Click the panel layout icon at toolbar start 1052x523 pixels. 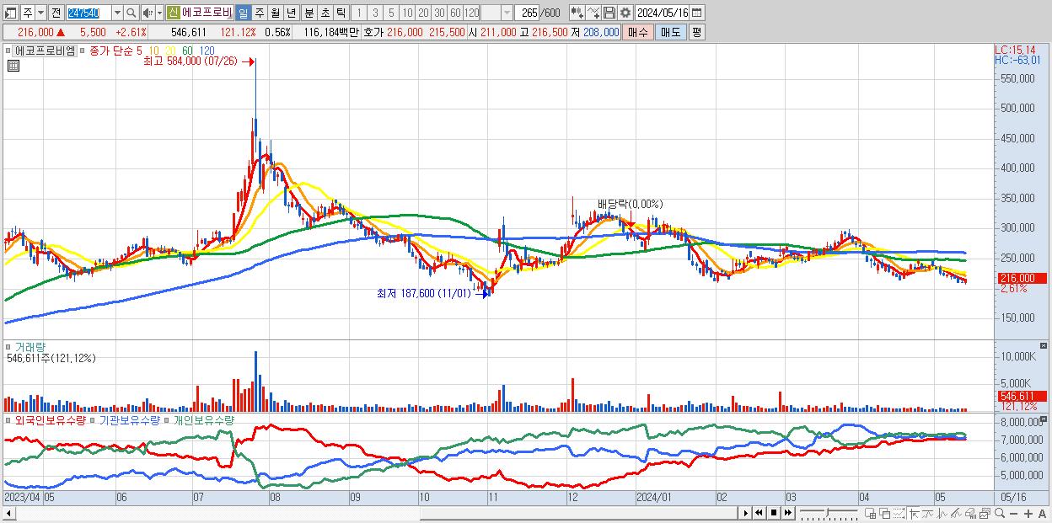pyautogui.click(x=10, y=13)
